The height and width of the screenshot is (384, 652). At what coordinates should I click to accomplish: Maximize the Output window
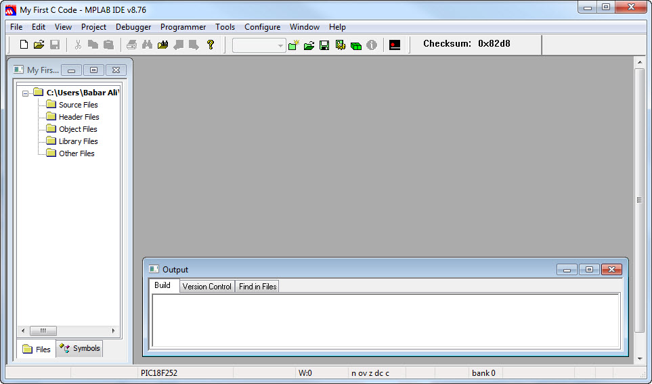[x=589, y=270]
